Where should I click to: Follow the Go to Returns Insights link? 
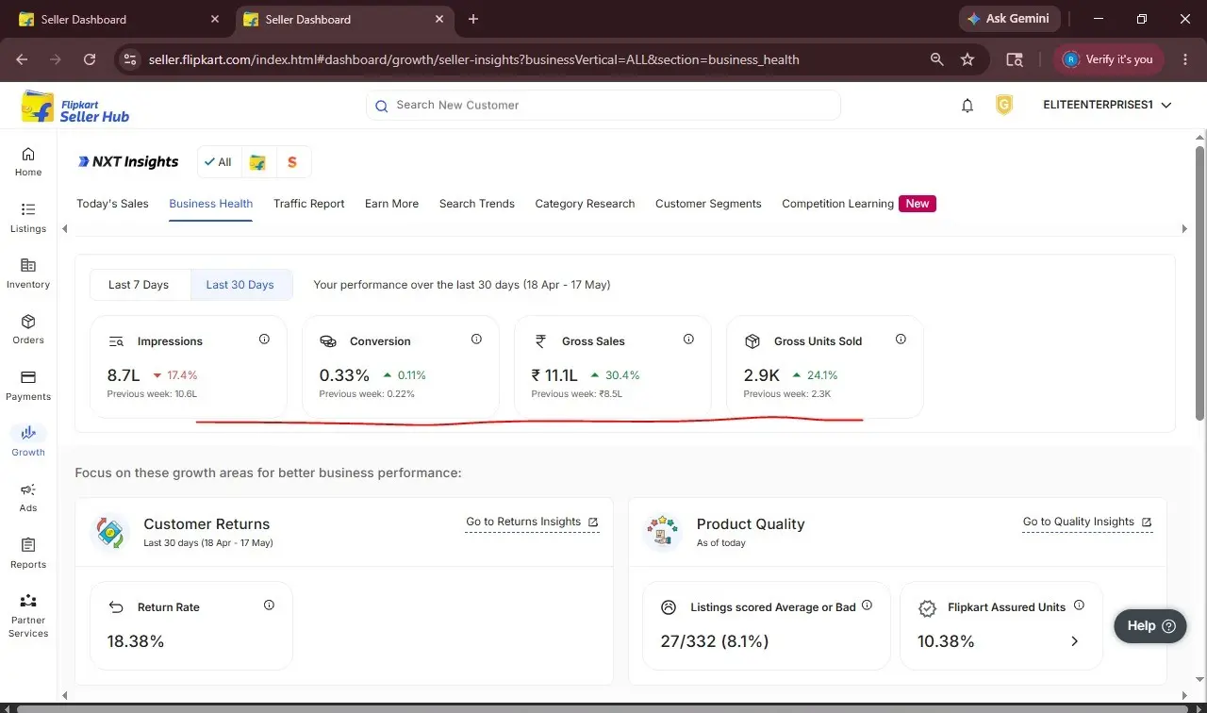532,522
